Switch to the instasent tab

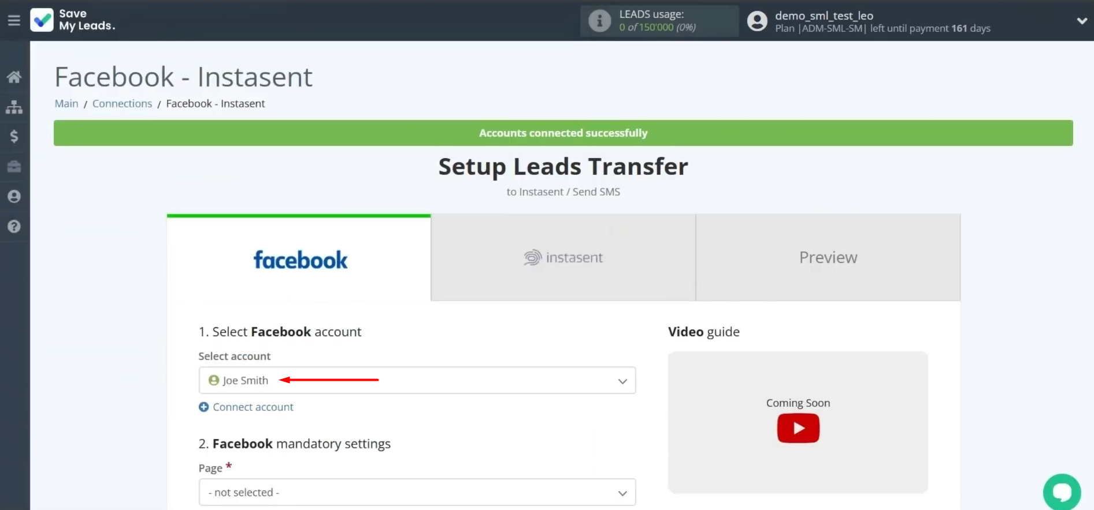point(563,257)
